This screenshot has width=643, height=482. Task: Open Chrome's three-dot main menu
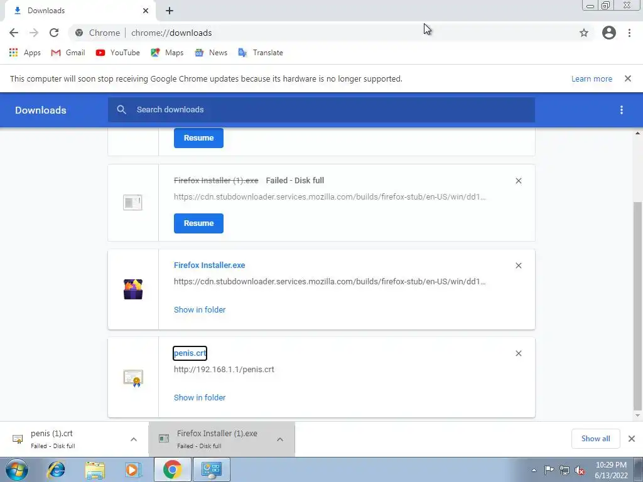click(x=629, y=33)
